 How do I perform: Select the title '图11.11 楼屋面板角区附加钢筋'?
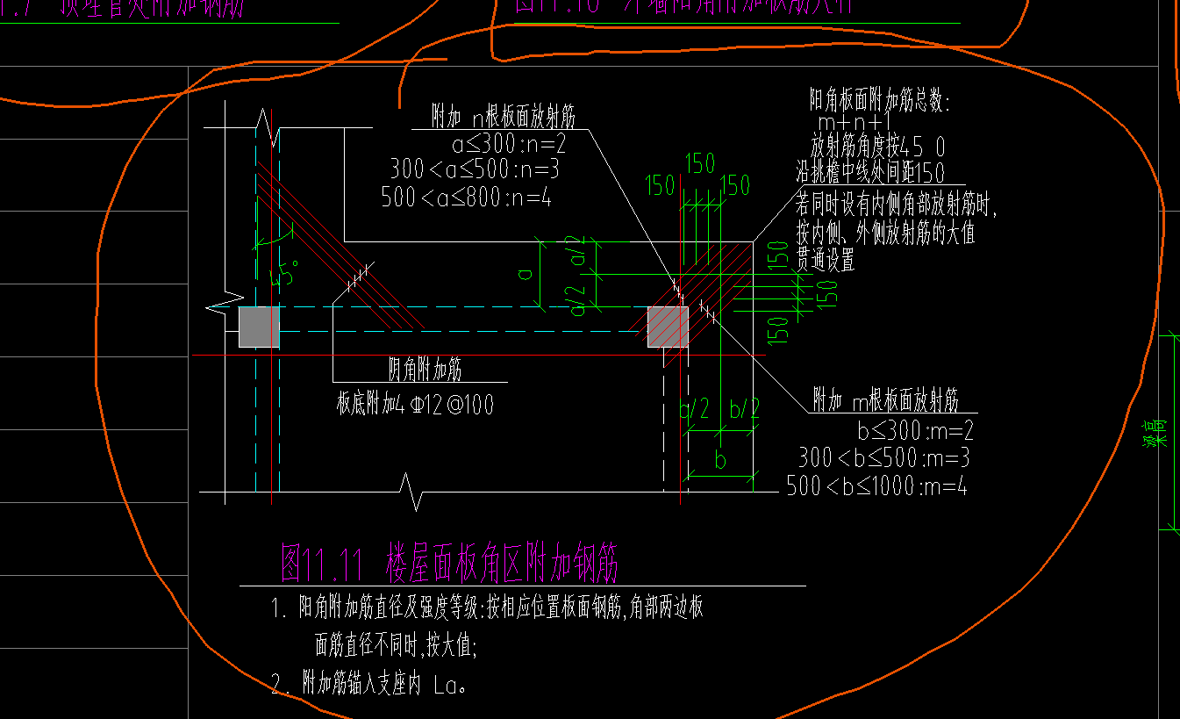[449, 564]
